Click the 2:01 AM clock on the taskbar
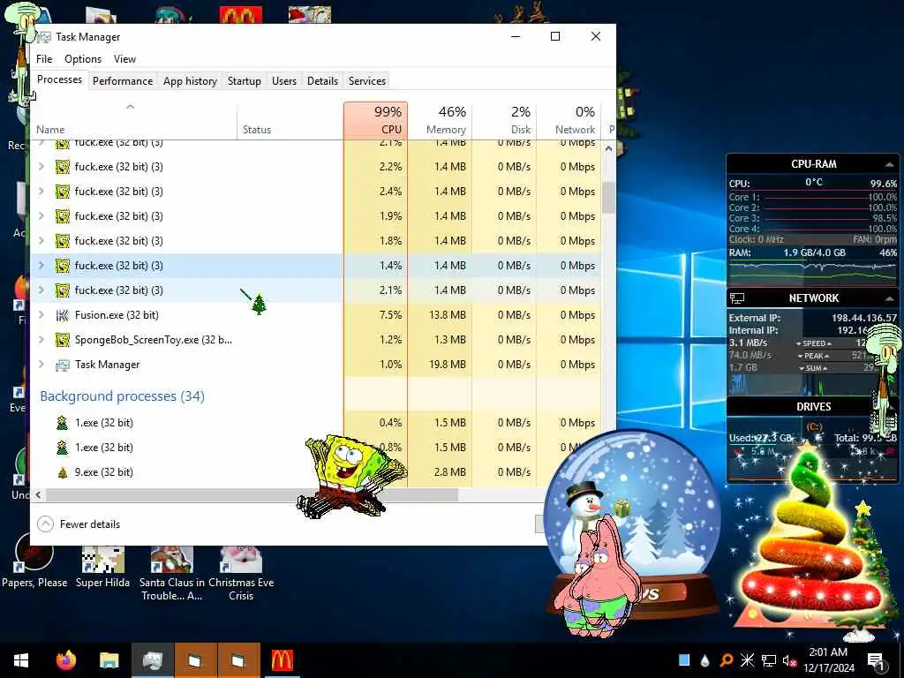Screen dimensions: 904x678 [828, 652]
